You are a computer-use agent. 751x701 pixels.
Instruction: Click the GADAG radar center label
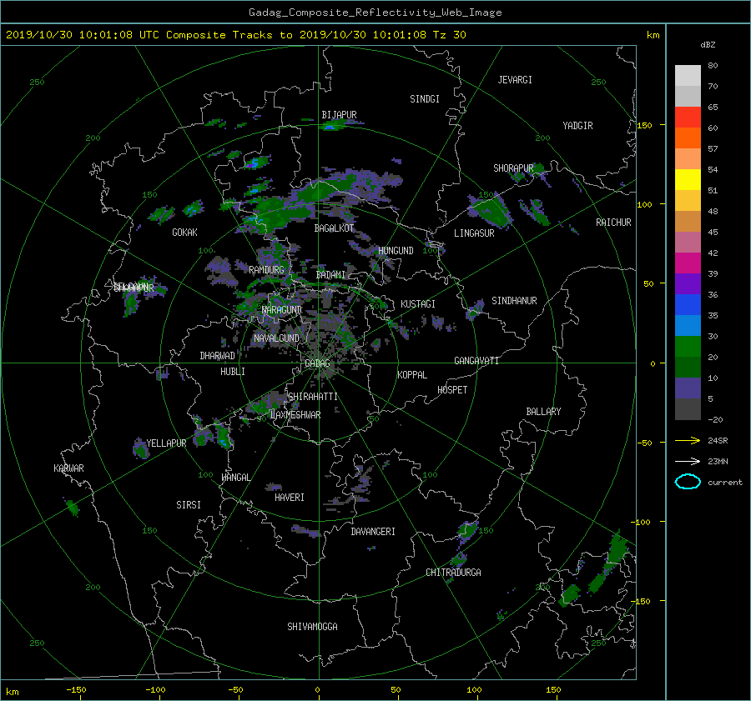pyautogui.click(x=317, y=363)
